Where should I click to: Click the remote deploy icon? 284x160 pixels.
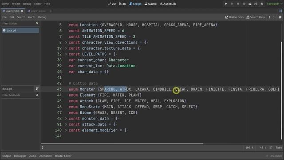point(244,4)
